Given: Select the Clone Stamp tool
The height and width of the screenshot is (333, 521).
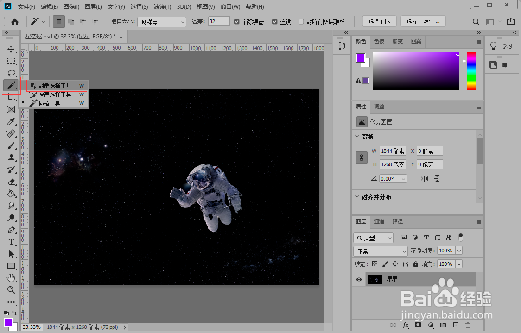Looking at the screenshot, I should click(11, 157).
